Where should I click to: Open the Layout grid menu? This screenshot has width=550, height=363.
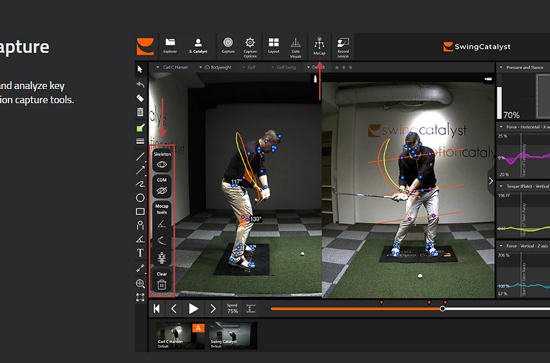[273, 46]
